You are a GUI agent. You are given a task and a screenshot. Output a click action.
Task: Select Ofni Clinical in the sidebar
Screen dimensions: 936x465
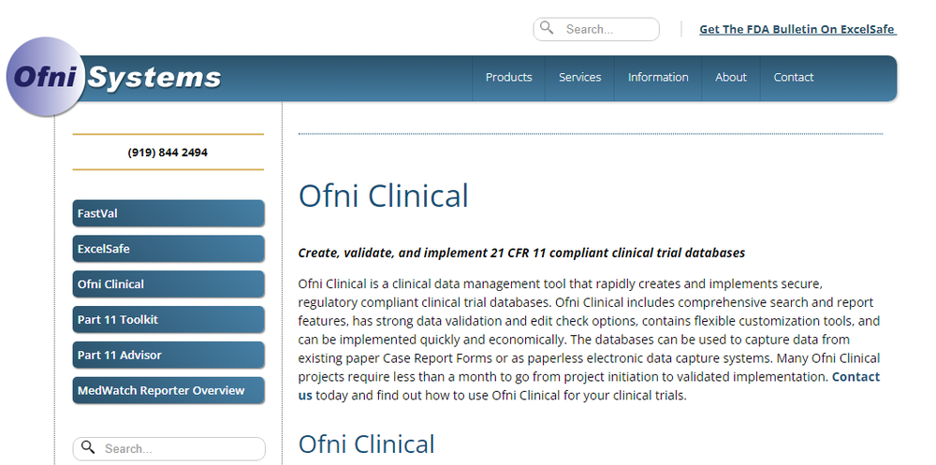click(x=168, y=284)
